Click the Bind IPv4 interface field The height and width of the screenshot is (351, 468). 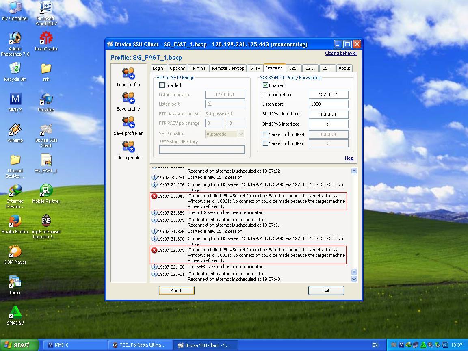click(x=328, y=114)
